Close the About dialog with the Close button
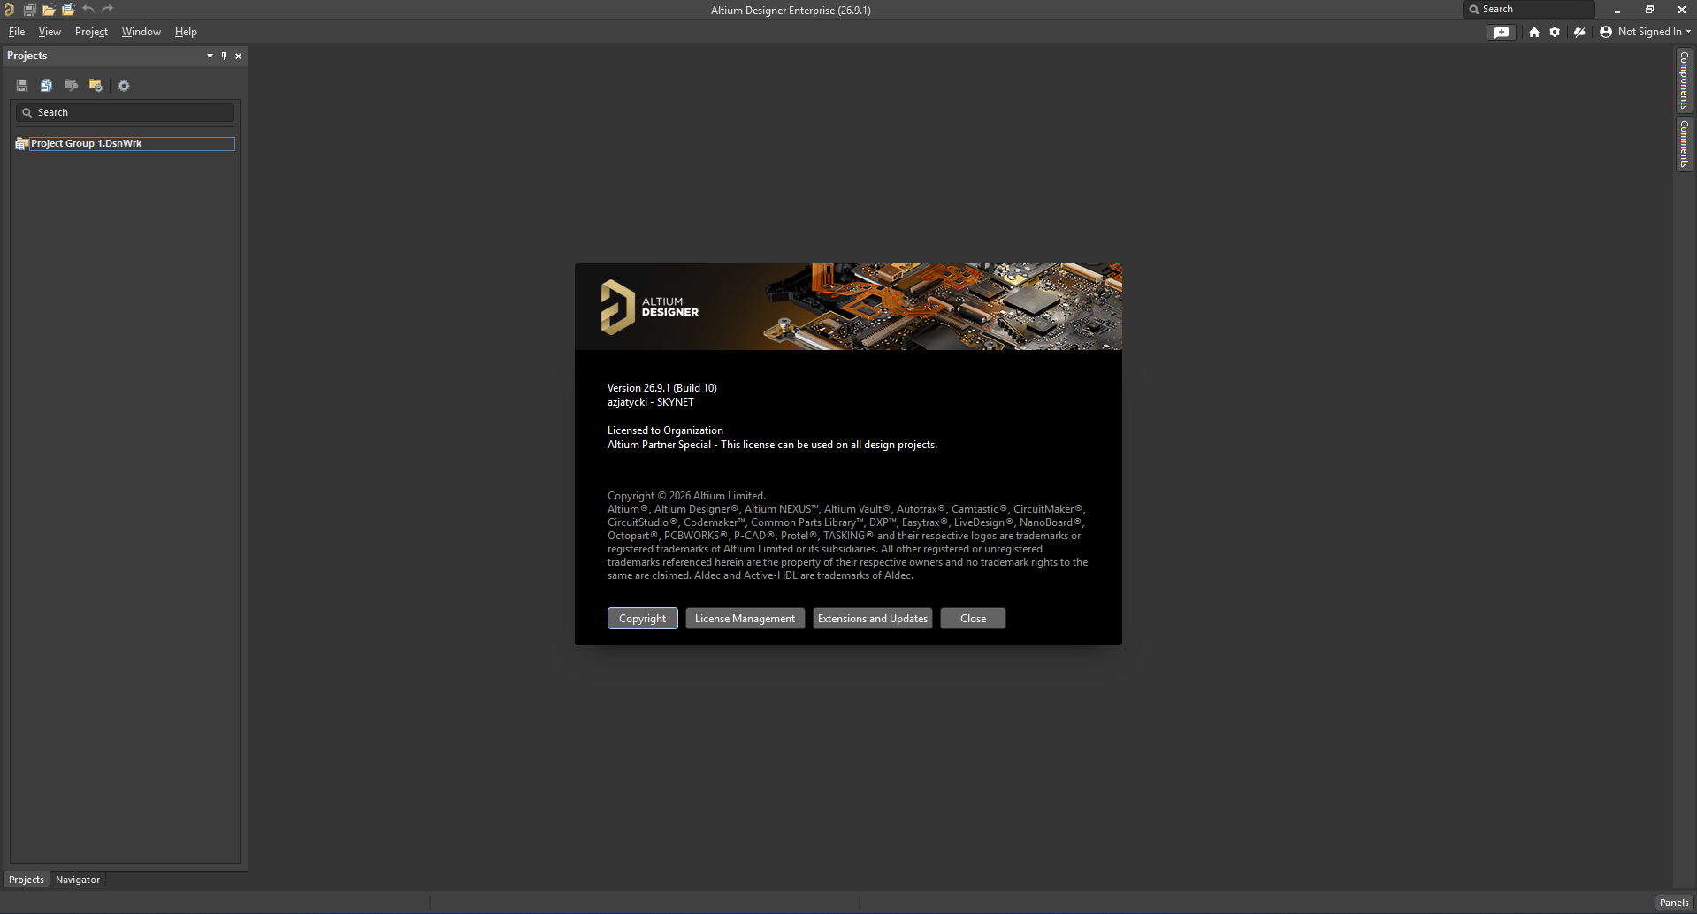This screenshot has width=1697, height=914. click(x=974, y=619)
